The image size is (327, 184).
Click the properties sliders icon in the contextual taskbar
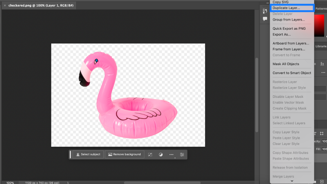182,154
